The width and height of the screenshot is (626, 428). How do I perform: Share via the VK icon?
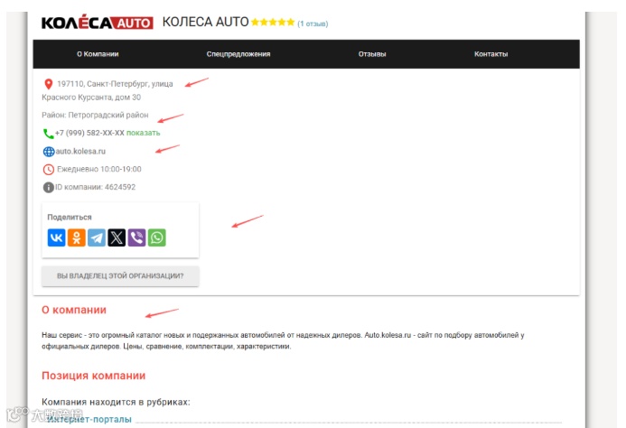coord(56,237)
